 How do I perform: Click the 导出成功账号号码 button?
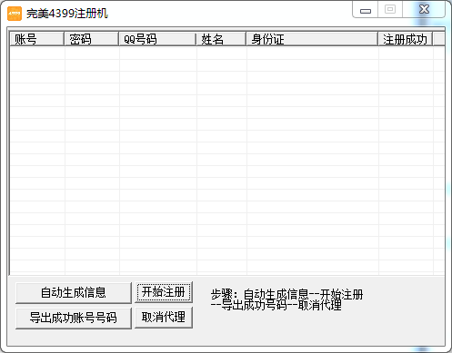coord(74,319)
